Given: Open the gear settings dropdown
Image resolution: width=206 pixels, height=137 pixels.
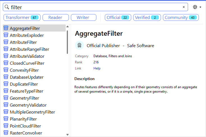Looking at the screenshot, I should pos(197,7).
